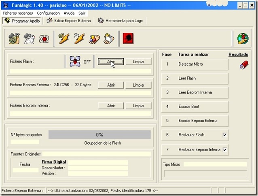Click the Leer Flash task button
Viewport: 258px width, 196px height.
(x=195, y=79)
